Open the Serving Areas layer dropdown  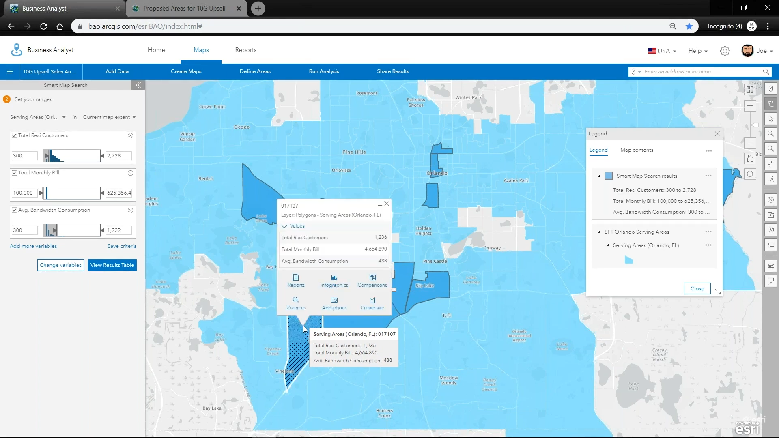38,117
